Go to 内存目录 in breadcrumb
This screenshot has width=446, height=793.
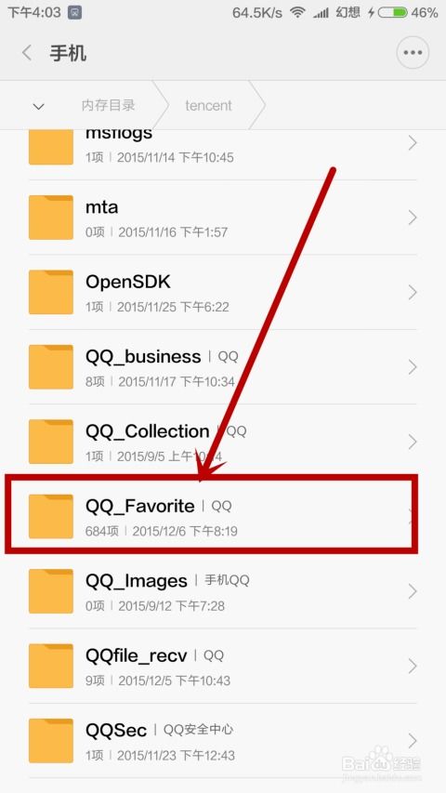[x=108, y=105]
